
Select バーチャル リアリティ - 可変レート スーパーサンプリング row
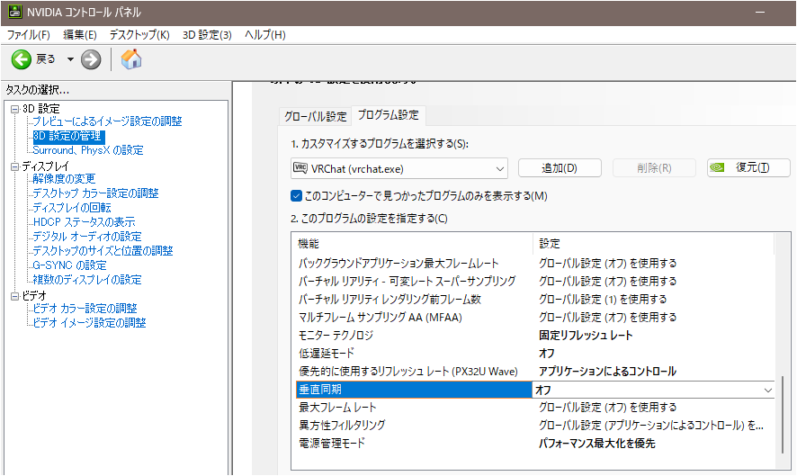coord(535,282)
